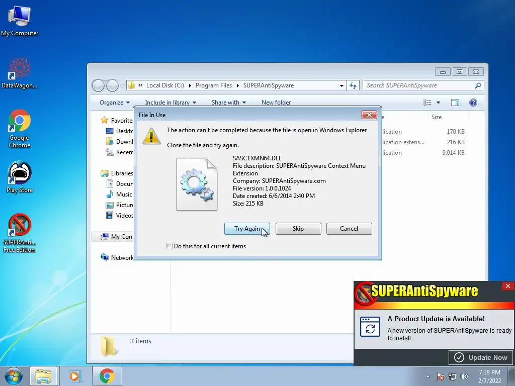Viewport: 515px width, 386px height.
Task: Open the DataWagon desktop shortcut
Action: 20,73
